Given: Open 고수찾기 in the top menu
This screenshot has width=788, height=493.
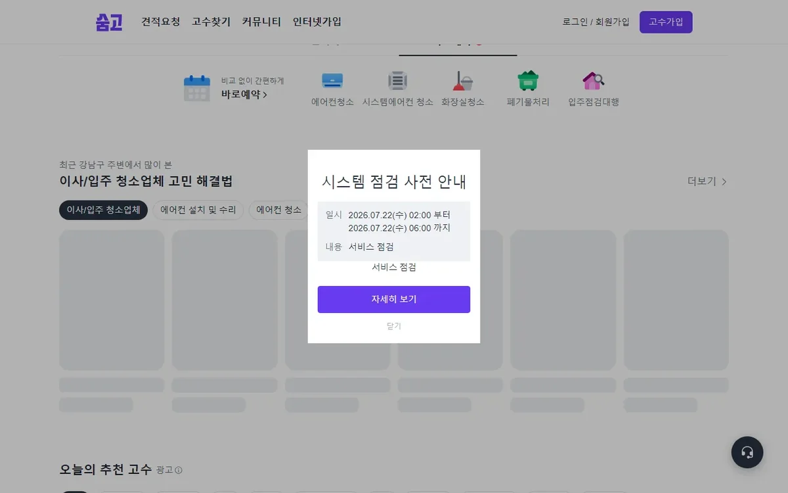Looking at the screenshot, I should (211, 22).
